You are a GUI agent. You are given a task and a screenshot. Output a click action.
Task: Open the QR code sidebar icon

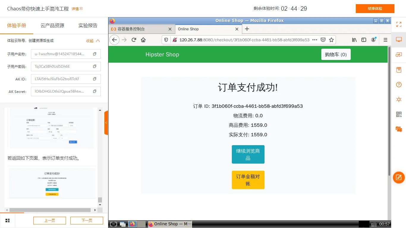point(399,114)
